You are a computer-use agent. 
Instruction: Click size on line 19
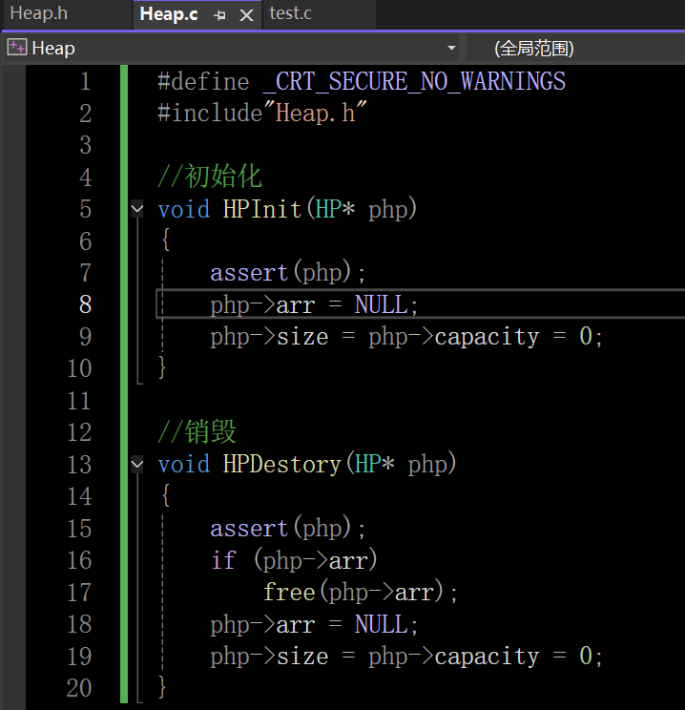point(302,657)
